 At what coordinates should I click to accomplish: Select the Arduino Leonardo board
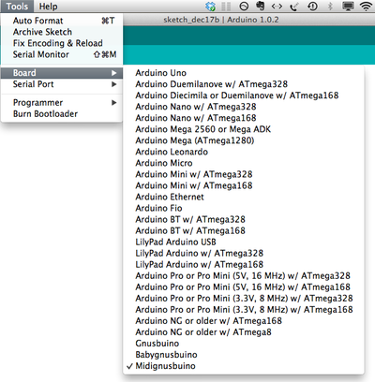tap(244, 152)
